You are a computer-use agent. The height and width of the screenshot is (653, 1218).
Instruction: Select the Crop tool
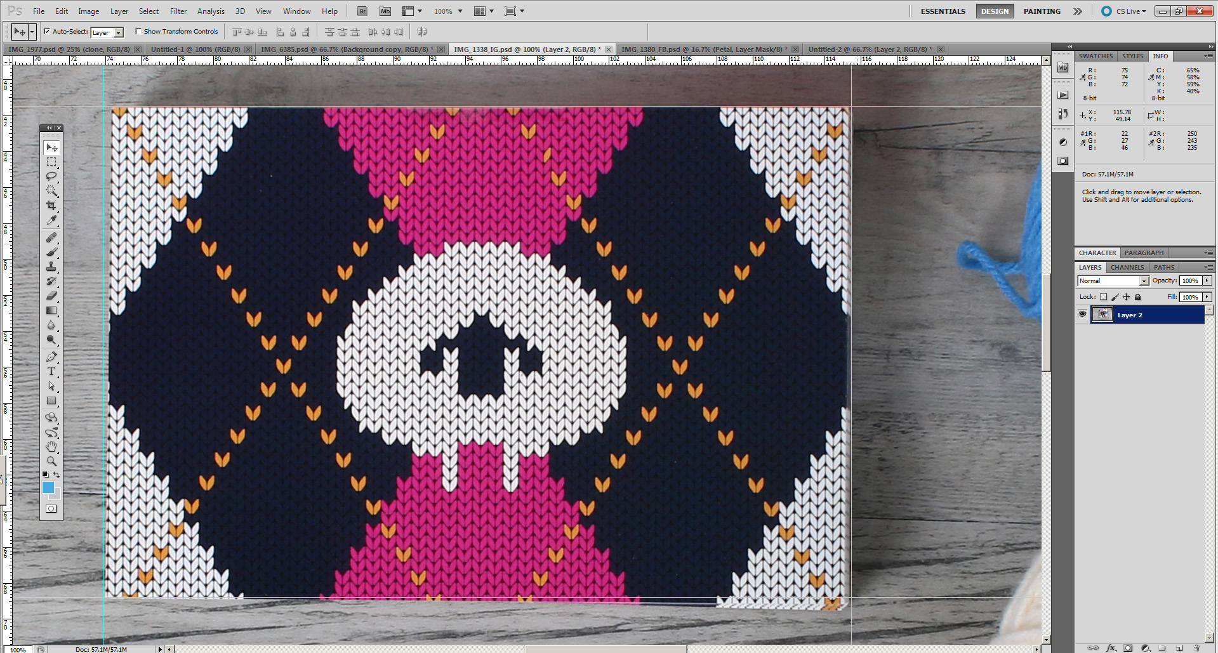coord(51,206)
